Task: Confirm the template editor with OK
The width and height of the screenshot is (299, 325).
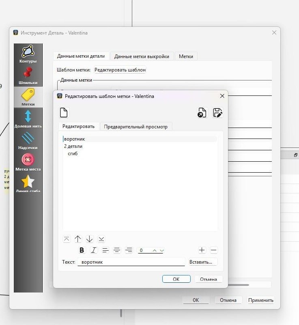Action: point(176,279)
